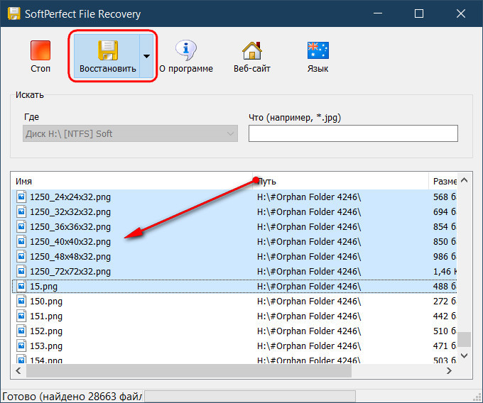The height and width of the screenshot is (403, 483).
Task: Open the Веб-сайт house icon
Action: click(x=252, y=50)
